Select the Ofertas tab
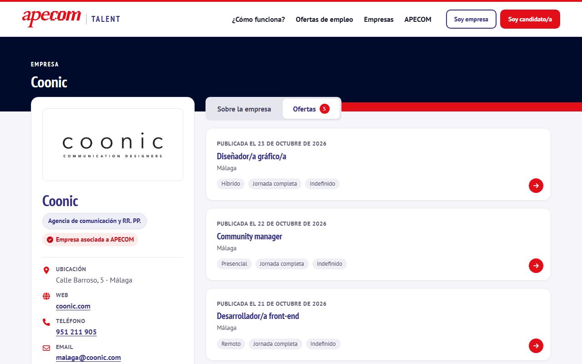The height and width of the screenshot is (364, 582). point(311,109)
